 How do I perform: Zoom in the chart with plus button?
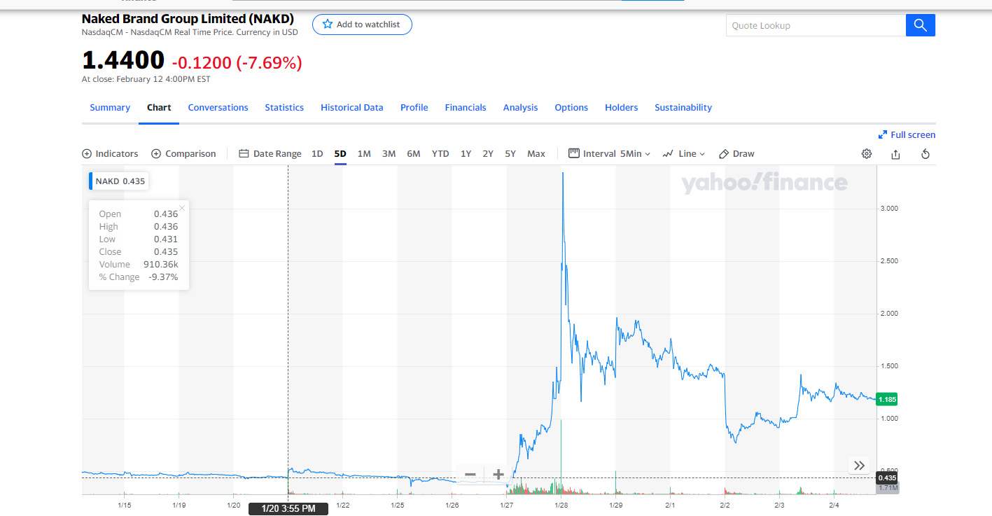point(498,475)
